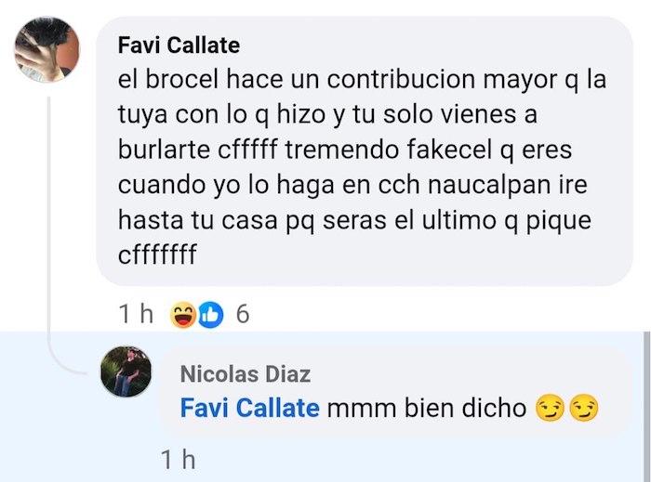Click the laughing Haha reaction icon
The height and width of the screenshot is (482, 651).
(183, 315)
